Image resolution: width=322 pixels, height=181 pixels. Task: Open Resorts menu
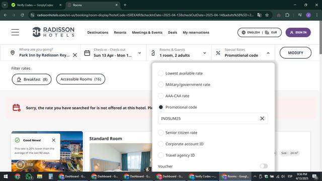pyautogui.click(x=120, y=32)
